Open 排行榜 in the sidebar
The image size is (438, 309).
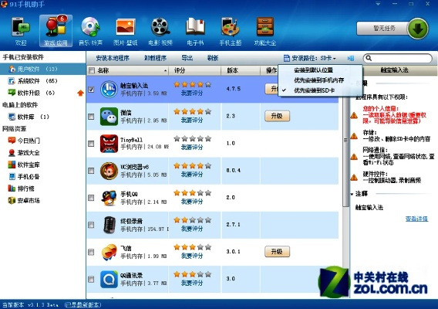22,188
